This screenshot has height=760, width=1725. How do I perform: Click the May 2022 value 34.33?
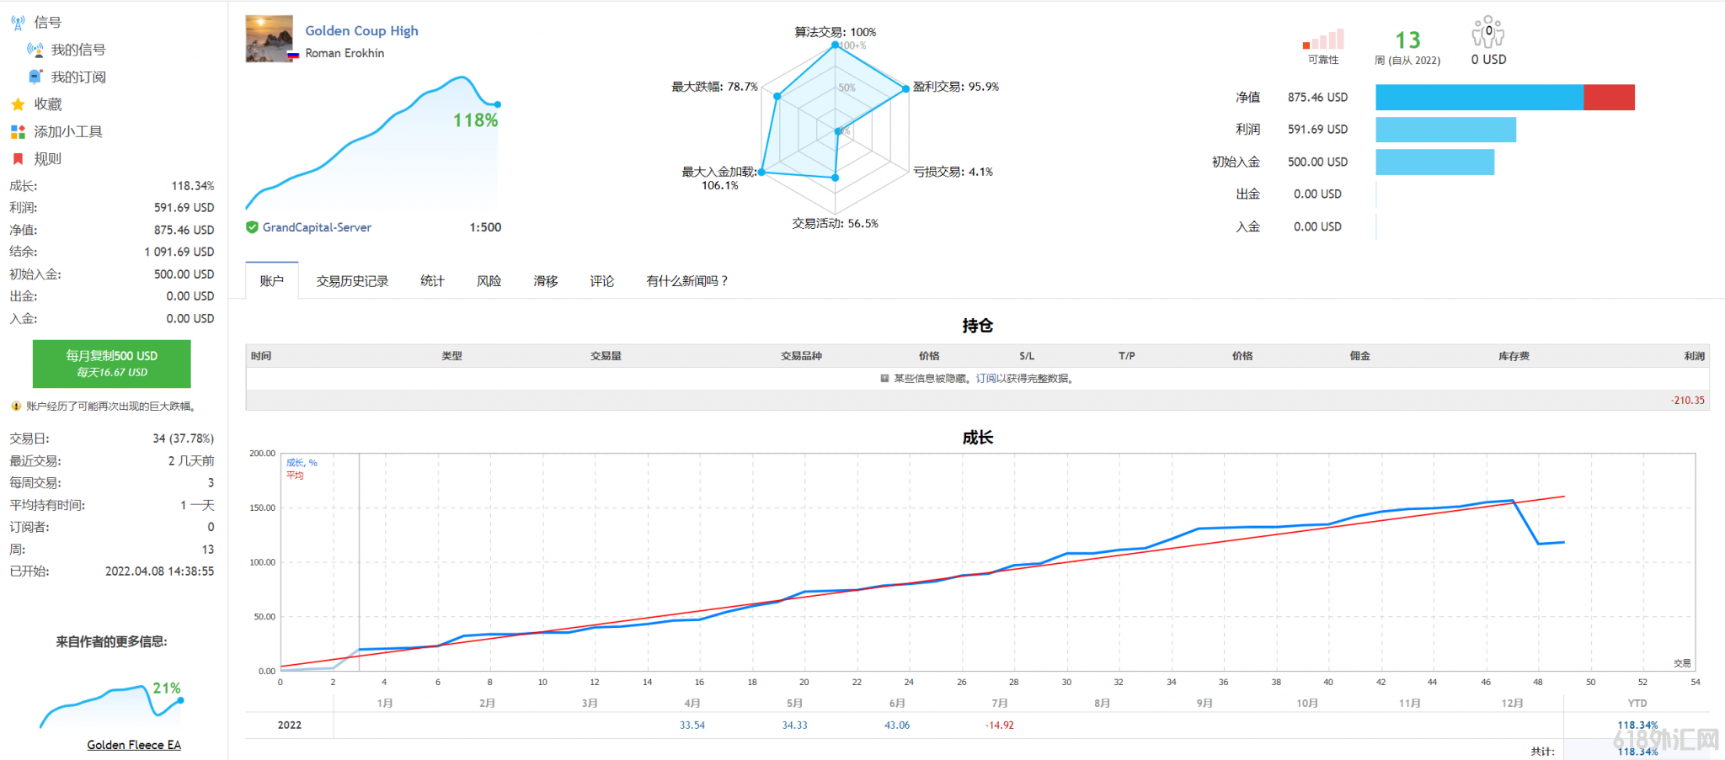click(x=794, y=725)
